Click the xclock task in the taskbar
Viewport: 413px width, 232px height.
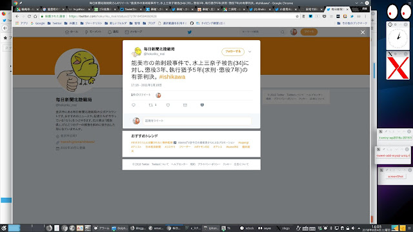[x=248, y=228]
